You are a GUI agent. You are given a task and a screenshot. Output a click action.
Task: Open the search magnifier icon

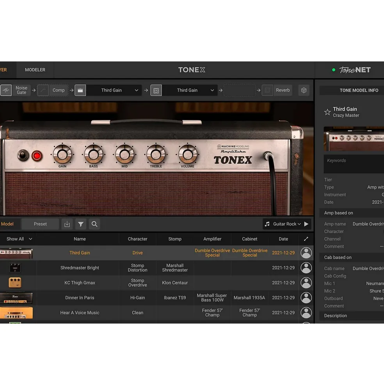click(94, 224)
